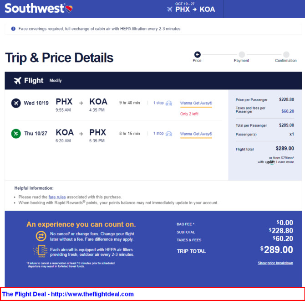Expand the $60.20 taxes and fees amount
This screenshot has width=305, height=301.
[288, 111]
